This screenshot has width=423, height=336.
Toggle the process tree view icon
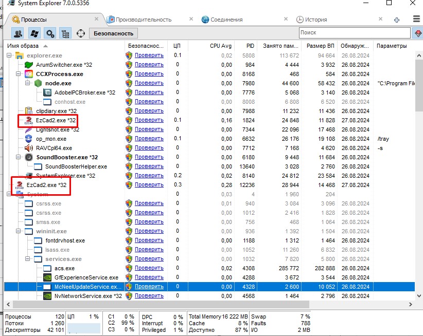[65, 33]
